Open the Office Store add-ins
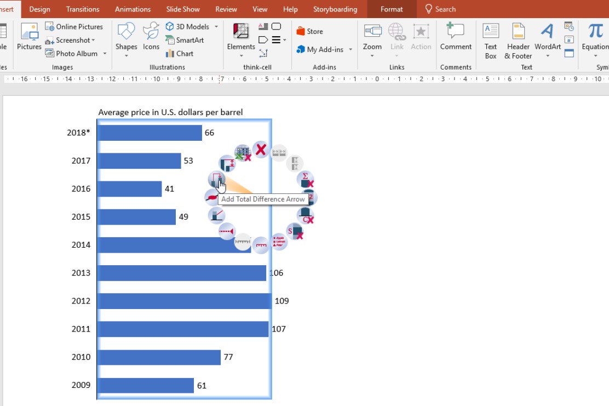This screenshot has height=406, width=609. (309, 31)
